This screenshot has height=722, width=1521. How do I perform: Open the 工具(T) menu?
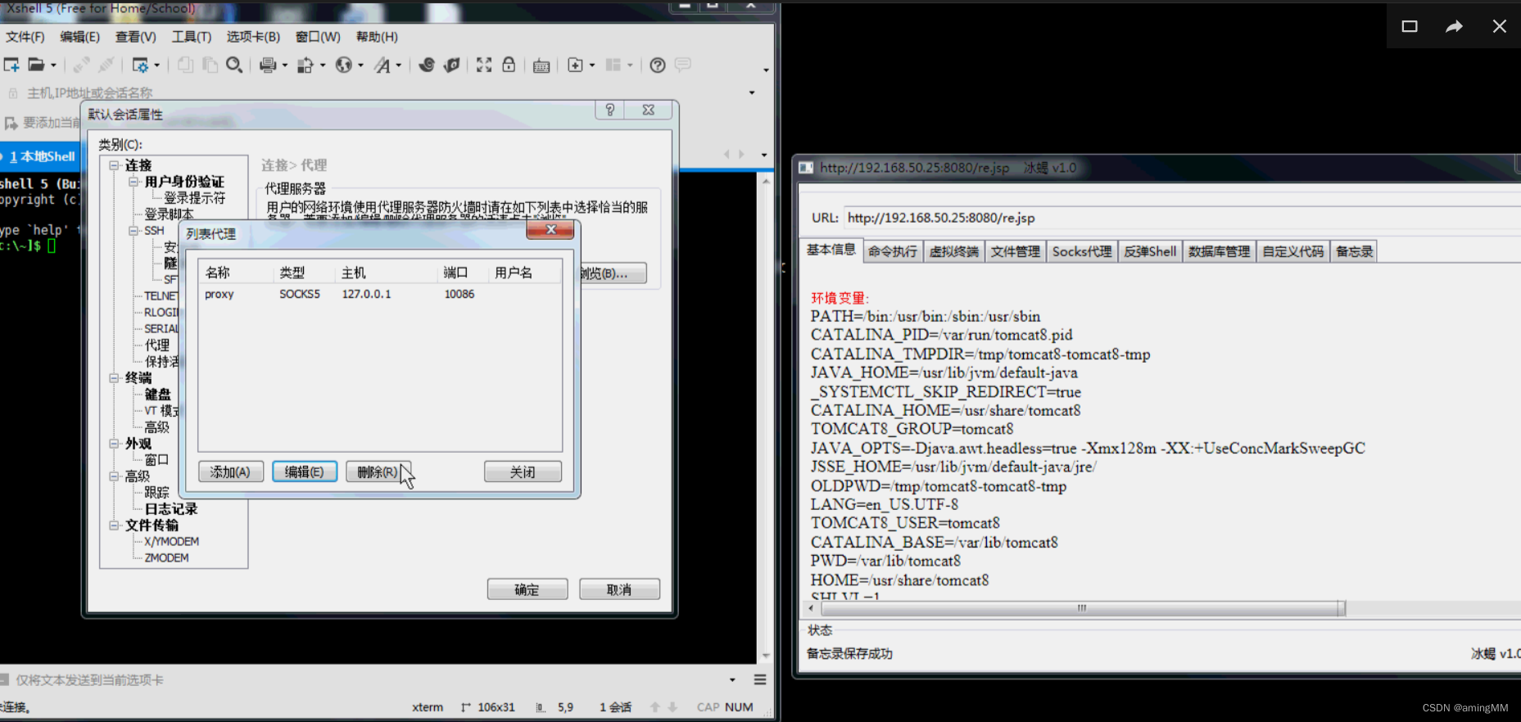click(x=192, y=37)
